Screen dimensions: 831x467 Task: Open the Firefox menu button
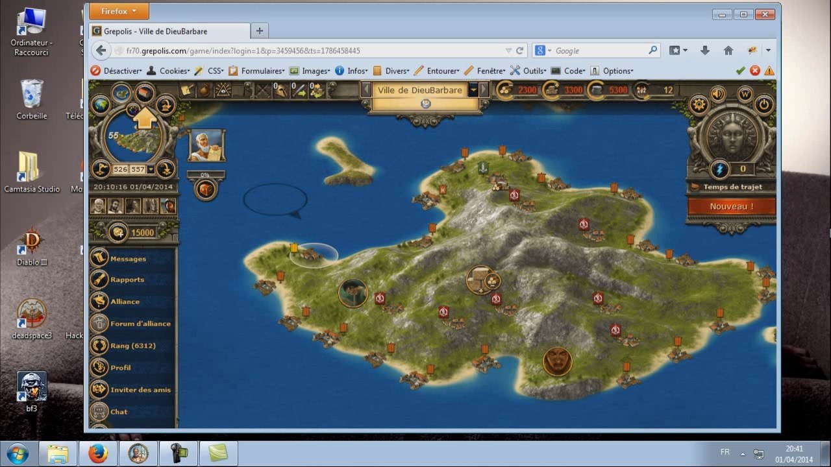click(119, 11)
